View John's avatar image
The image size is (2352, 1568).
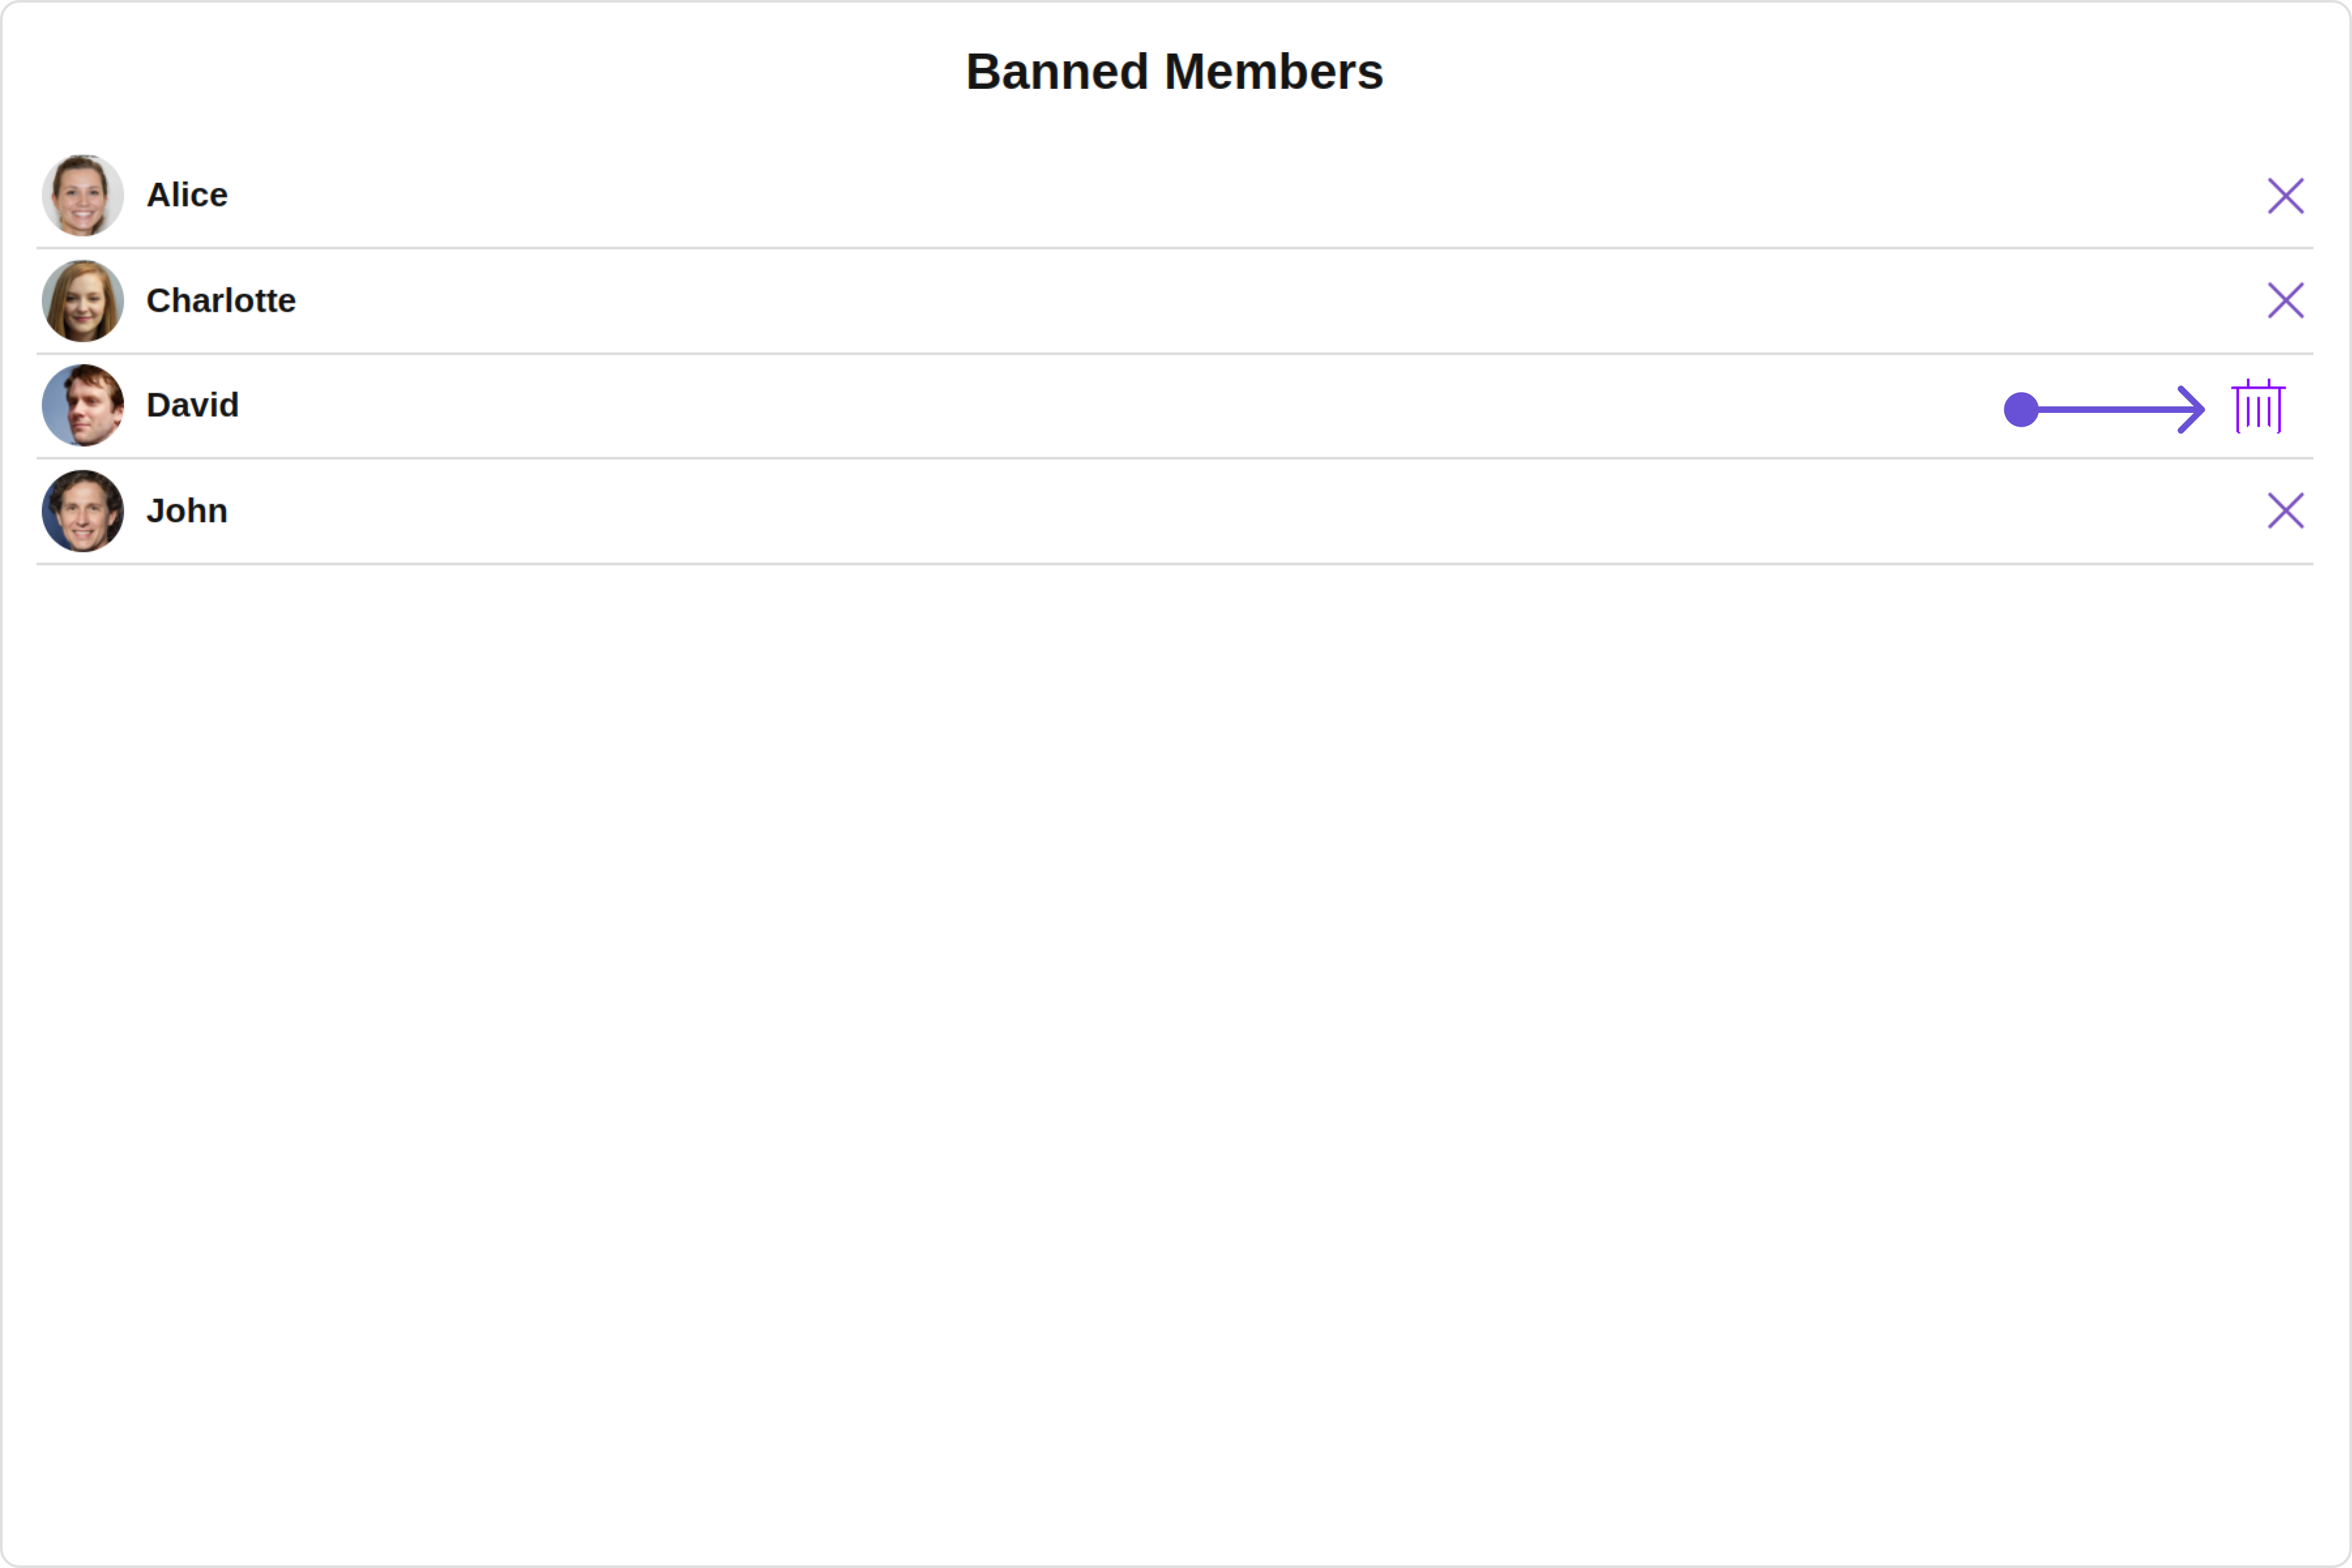pyautogui.click(x=83, y=511)
